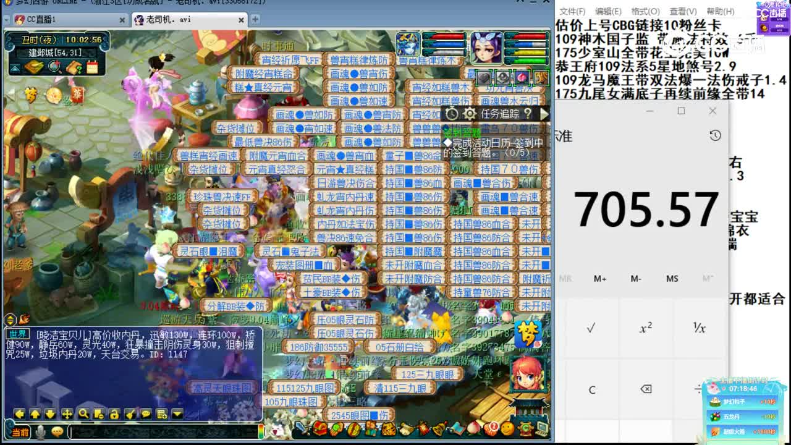
Task: Click the calculator square root button
Action: [591, 328]
